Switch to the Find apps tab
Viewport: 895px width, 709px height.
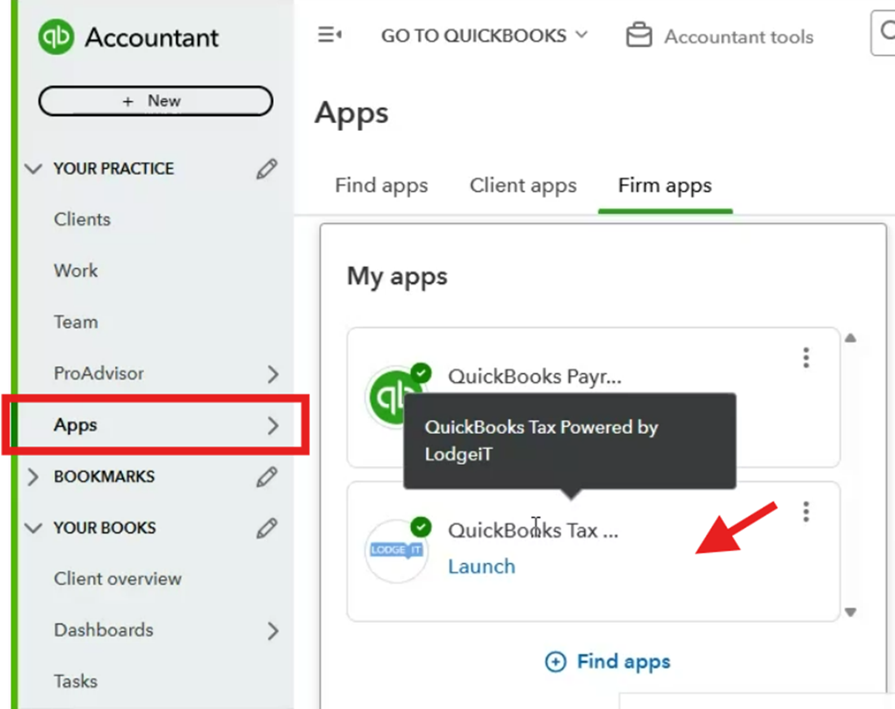pyautogui.click(x=381, y=185)
